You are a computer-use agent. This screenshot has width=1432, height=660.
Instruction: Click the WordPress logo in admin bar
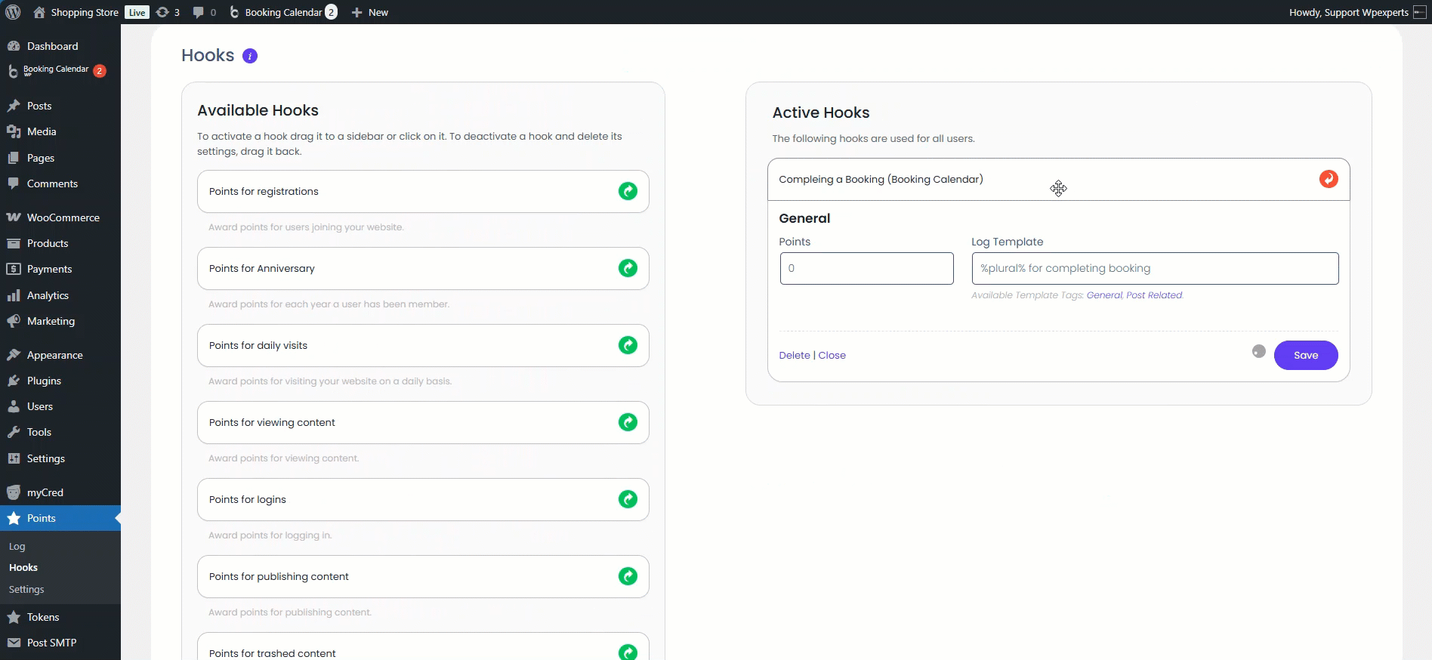13,12
